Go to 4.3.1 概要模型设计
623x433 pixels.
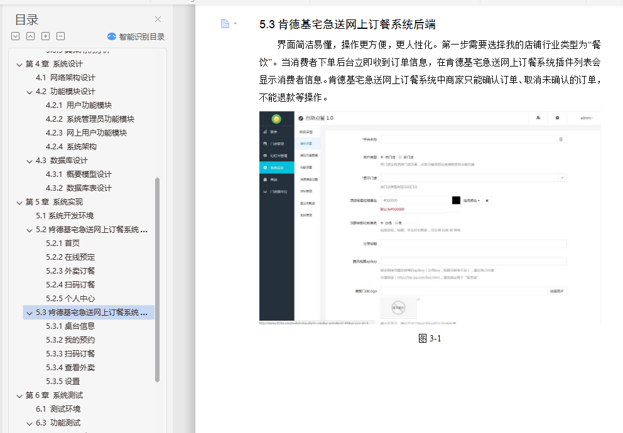79,174
